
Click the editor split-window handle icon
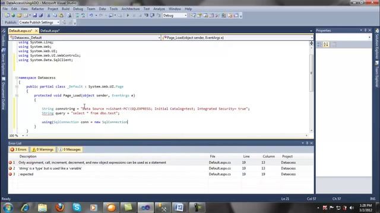(x=311, y=43)
